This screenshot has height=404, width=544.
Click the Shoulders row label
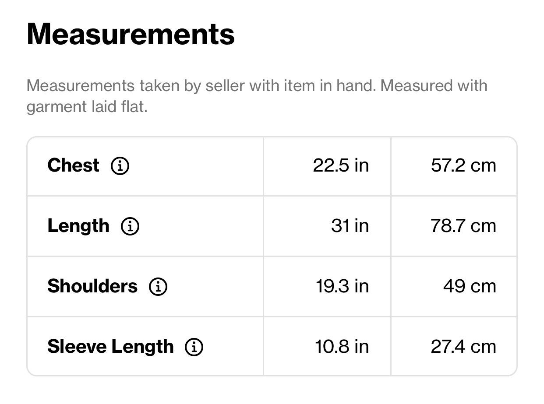[x=92, y=286]
